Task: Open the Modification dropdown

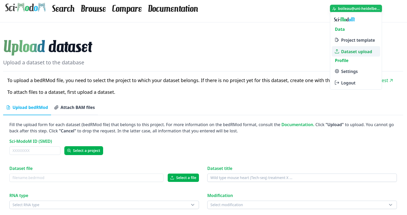Action: coord(302,205)
